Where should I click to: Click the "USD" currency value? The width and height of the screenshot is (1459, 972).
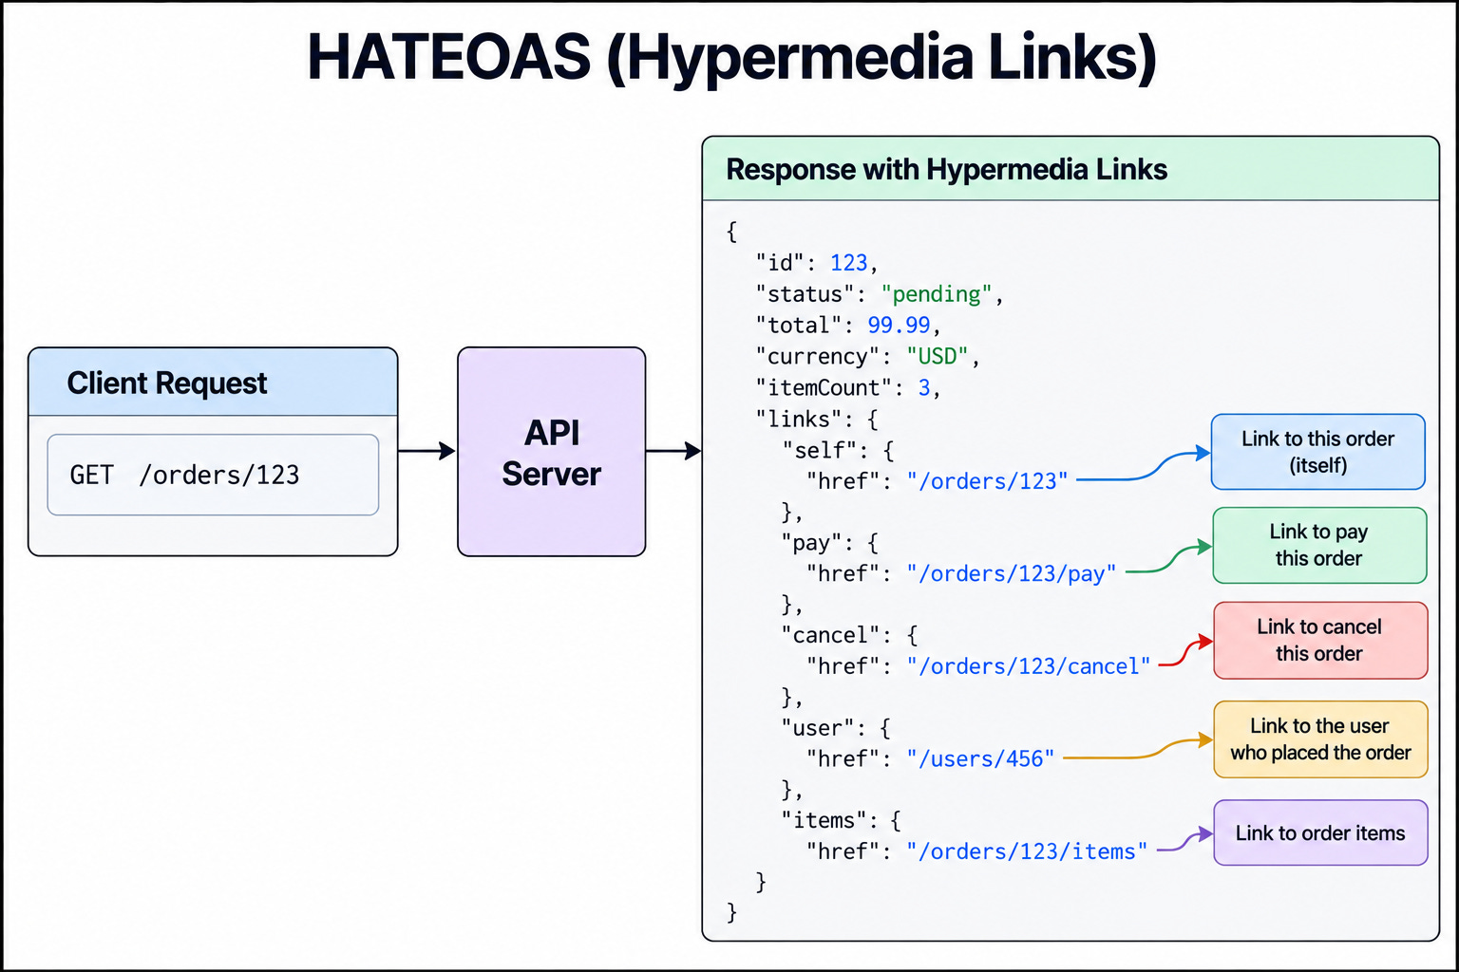point(937,357)
